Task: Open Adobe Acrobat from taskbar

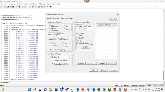Action: 115,89
